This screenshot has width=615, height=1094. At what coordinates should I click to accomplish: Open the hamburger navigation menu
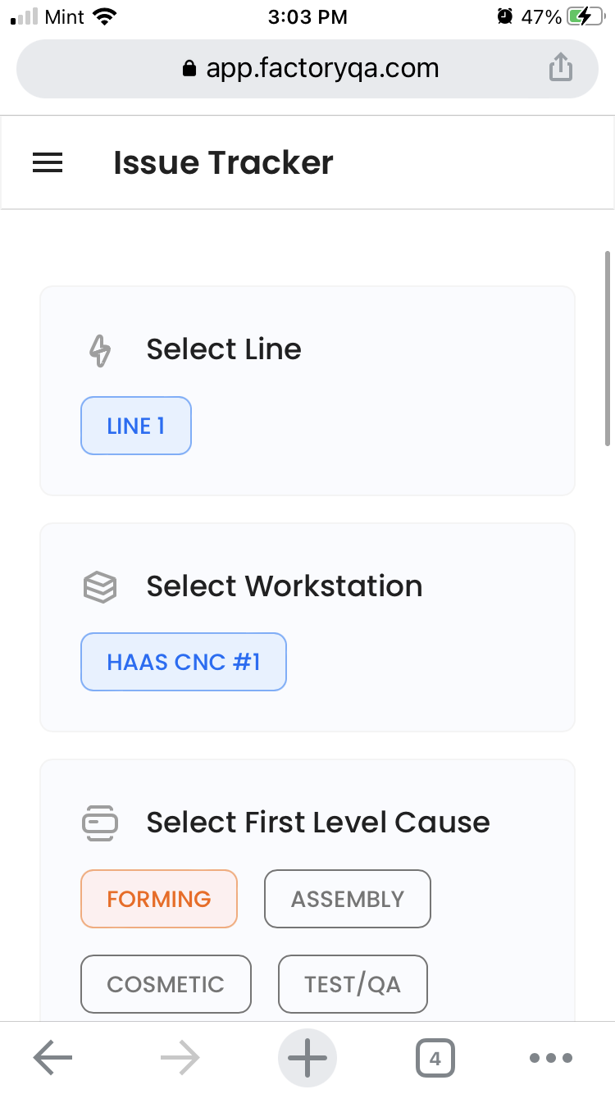click(x=48, y=163)
